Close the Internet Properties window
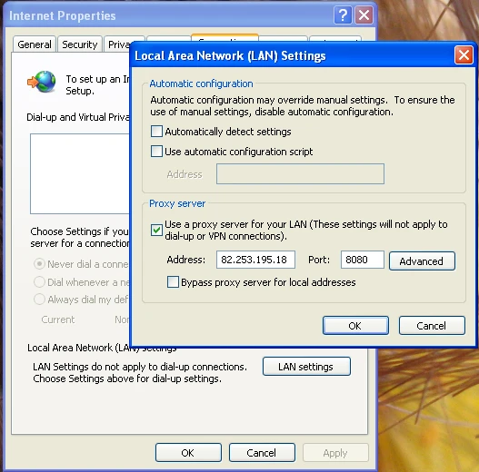 click(x=364, y=15)
